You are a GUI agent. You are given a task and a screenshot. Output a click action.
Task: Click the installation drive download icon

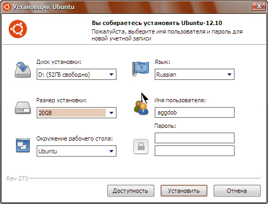click(23, 70)
